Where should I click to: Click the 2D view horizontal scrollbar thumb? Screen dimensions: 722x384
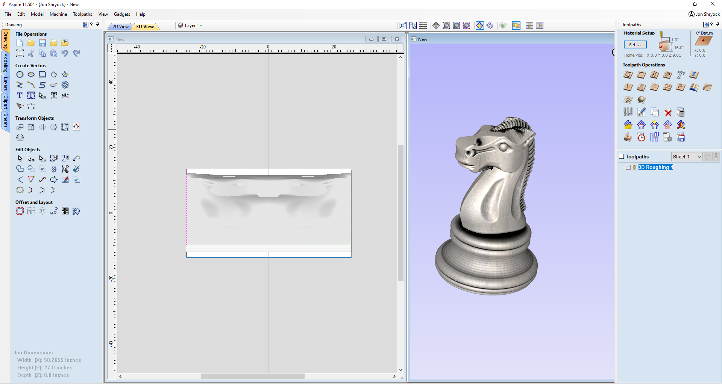(x=253, y=376)
